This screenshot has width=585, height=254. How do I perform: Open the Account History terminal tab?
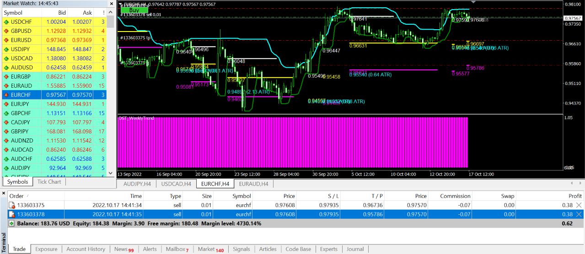click(x=86, y=249)
